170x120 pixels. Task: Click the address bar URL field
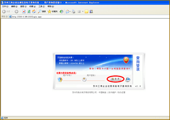(x=89, y=17)
